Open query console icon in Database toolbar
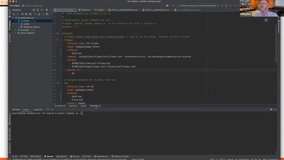The width and height of the screenshot is (284, 160). tap(47, 14)
